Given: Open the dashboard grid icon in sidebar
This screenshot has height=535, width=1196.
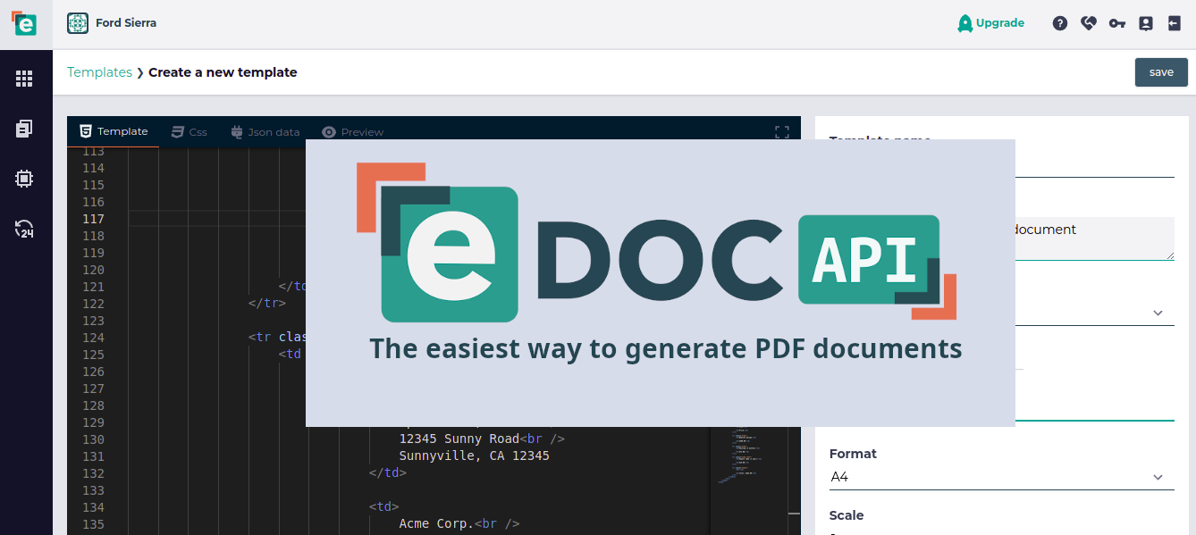Looking at the screenshot, I should pyautogui.click(x=24, y=79).
